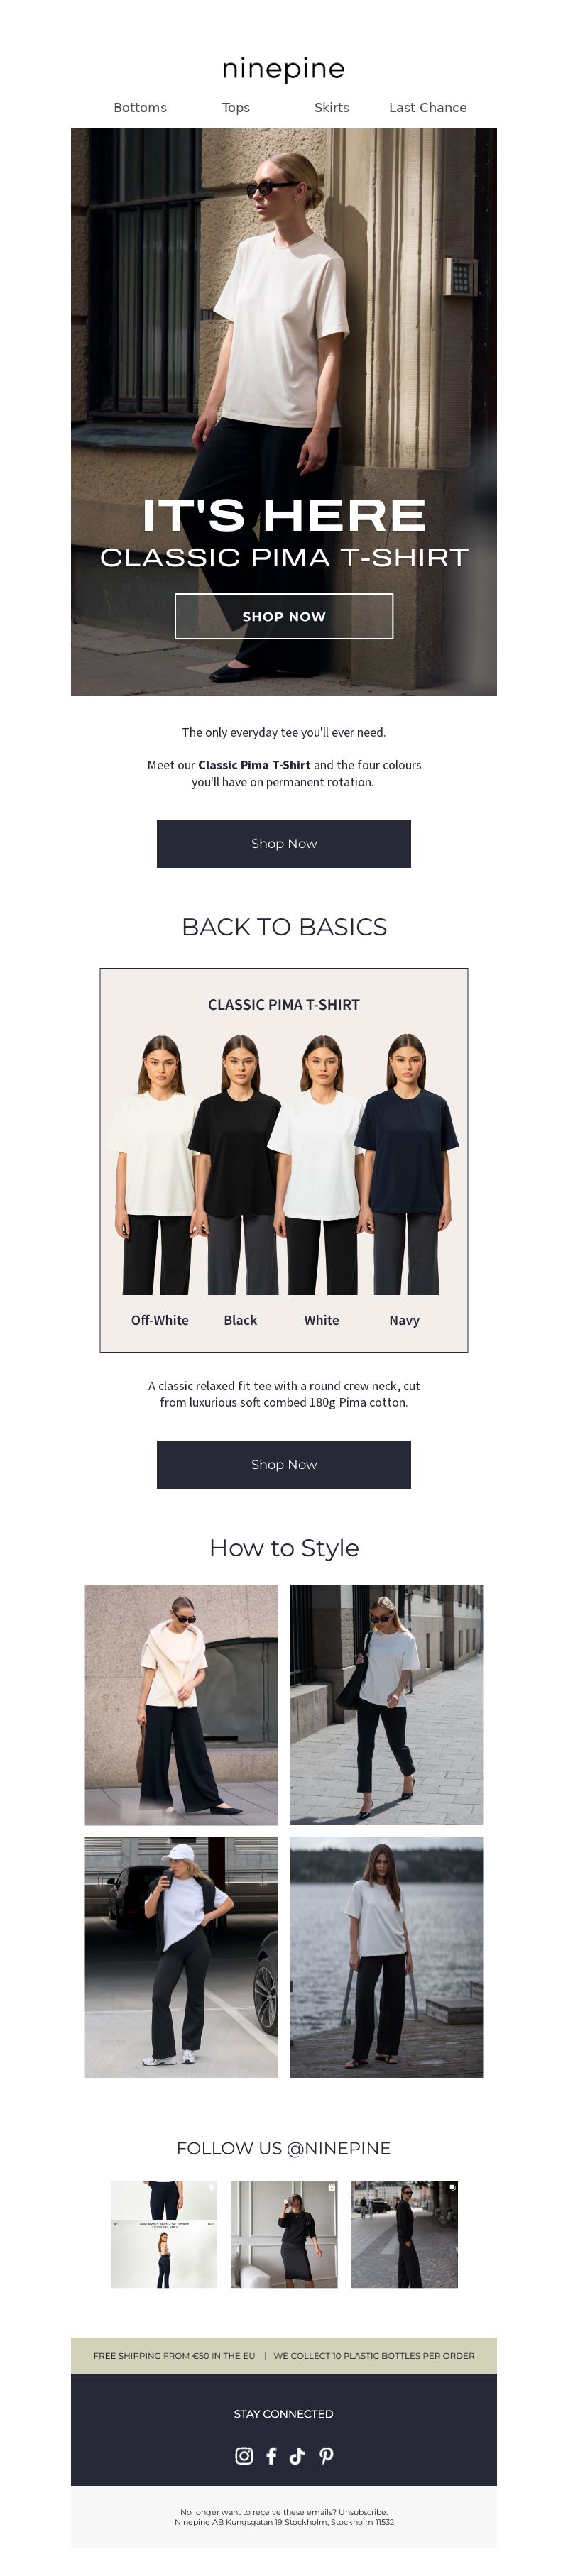This screenshot has height=2576, width=568.
Task: Click the ninepine logo at top
Action: 284,69
